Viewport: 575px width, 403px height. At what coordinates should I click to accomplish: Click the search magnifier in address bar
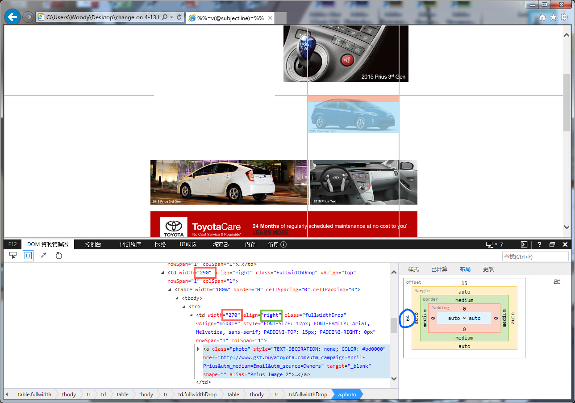[165, 17]
